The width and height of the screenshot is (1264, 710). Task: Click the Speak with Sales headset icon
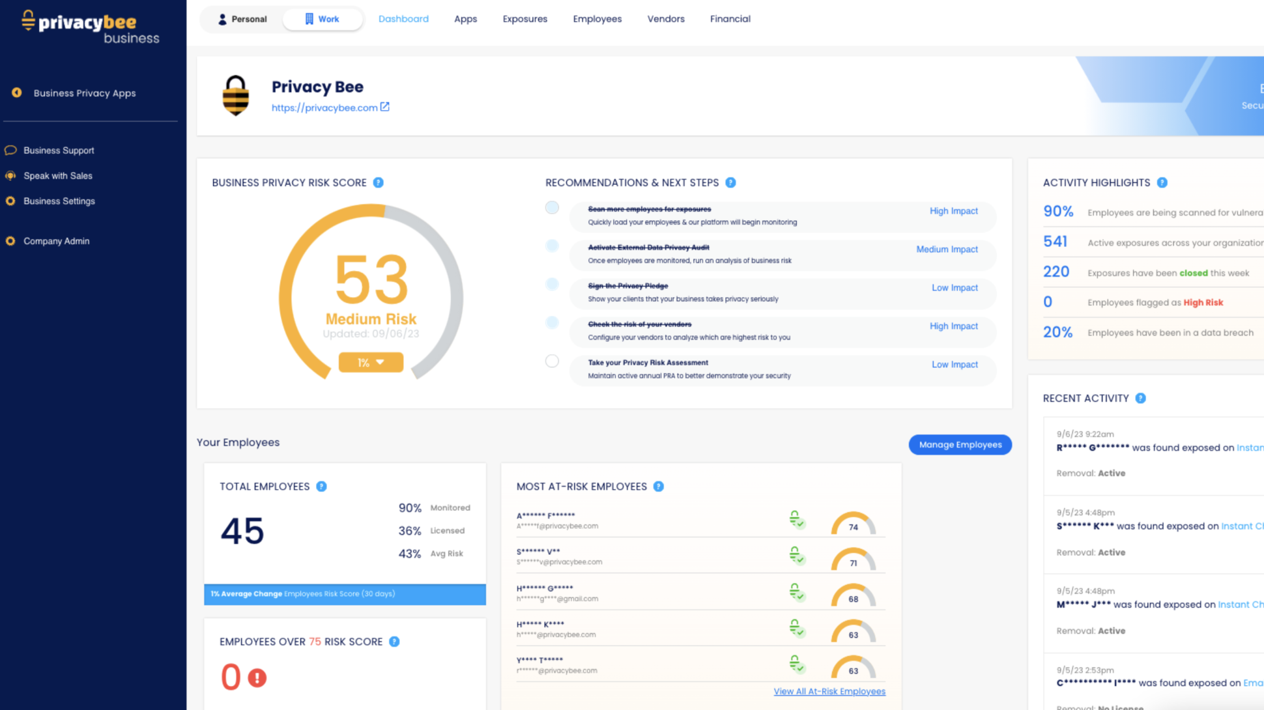10,175
